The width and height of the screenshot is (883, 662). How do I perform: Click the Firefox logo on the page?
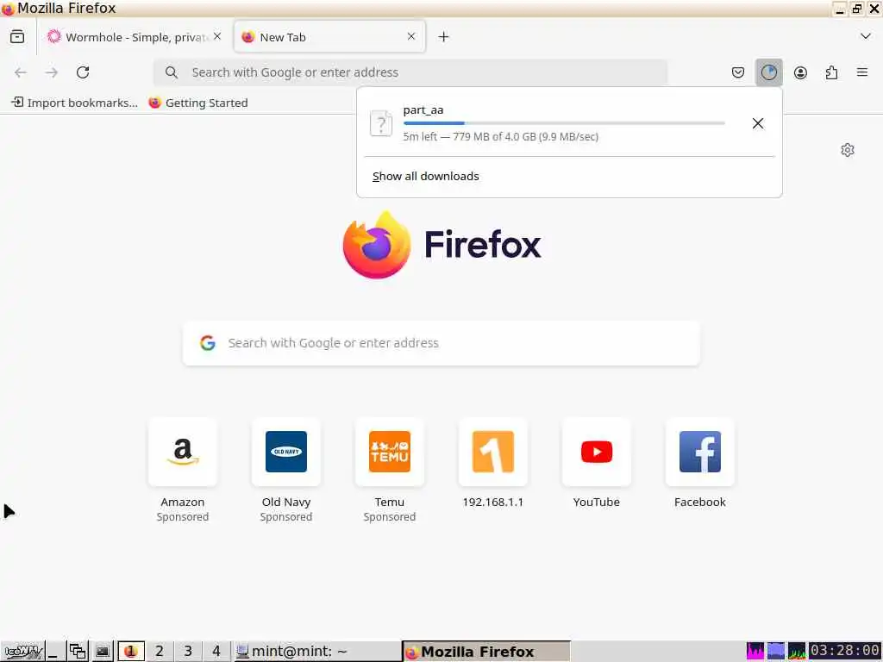click(x=377, y=244)
